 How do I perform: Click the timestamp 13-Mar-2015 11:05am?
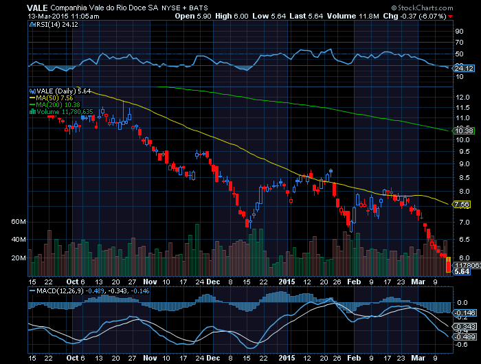pyautogui.click(x=63, y=16)
